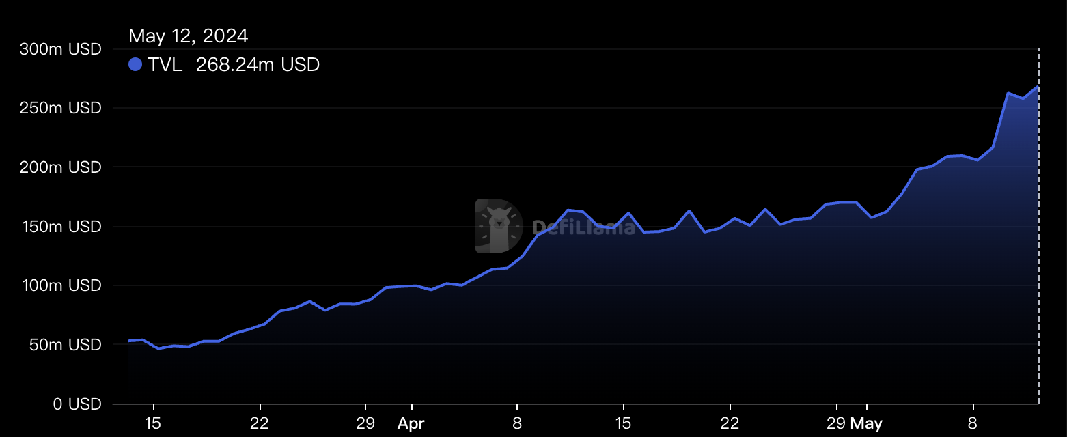The height and width of the screenshot is (437, 1067).
Task: Click the '8' x-axis tick after Apr
Action: tap(517, 424)
